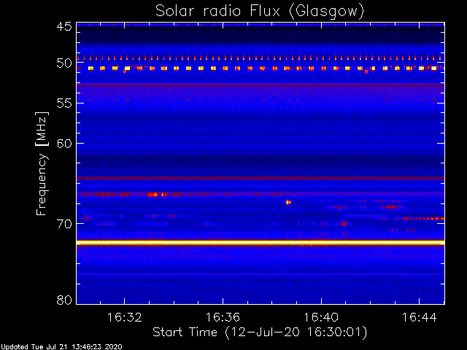Click the 'Solar radio Flux (Glasgow)' title
The height and width of the screenshot is (350, 467).
coord(260,11)
